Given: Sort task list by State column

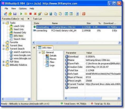Looking at the screenshot, I should [41, 23].
